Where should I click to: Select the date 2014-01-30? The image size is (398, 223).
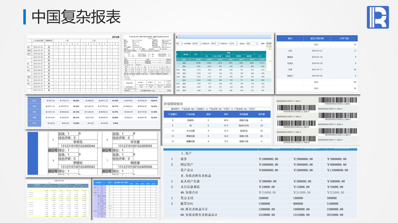(317, 57)
